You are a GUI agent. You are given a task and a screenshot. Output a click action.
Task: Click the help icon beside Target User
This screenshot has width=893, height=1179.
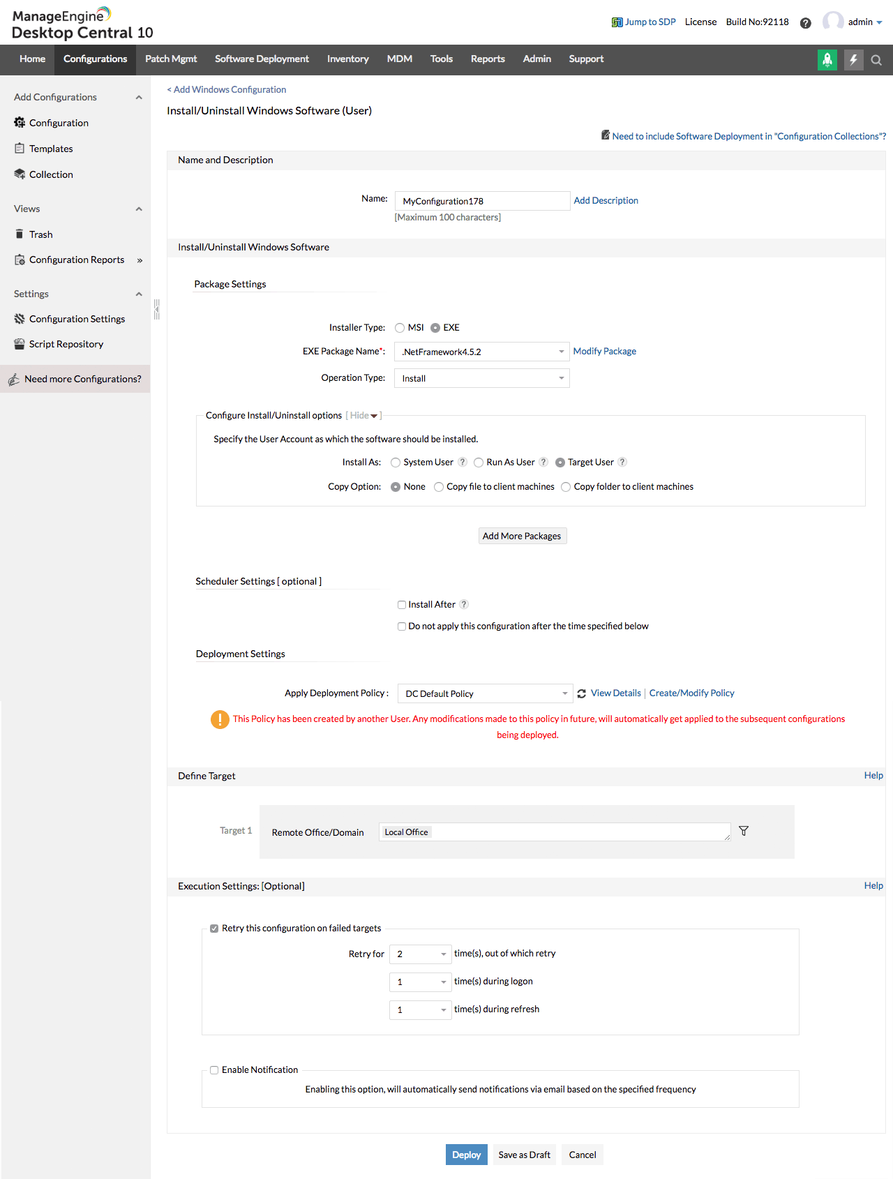coord(622,462)
